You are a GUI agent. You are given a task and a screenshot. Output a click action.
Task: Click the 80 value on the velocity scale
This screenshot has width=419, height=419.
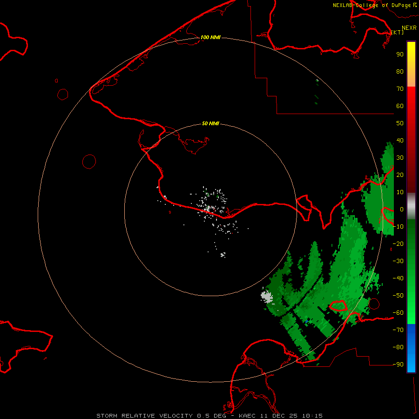400,71
